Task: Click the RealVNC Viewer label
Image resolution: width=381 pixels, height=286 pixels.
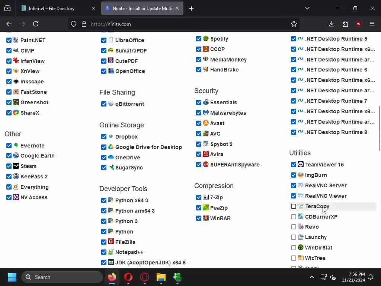Action: click(x=326, y=196)
